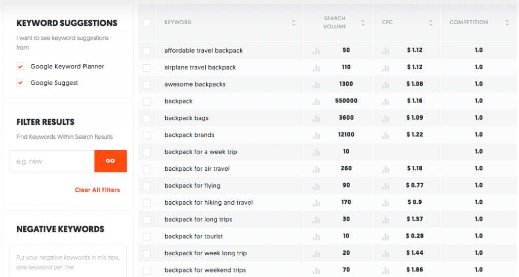This screenshot has width=519, height=277.
Task: Open search volume chart for affordable travel backpack
Action: (x=316, y=51)
